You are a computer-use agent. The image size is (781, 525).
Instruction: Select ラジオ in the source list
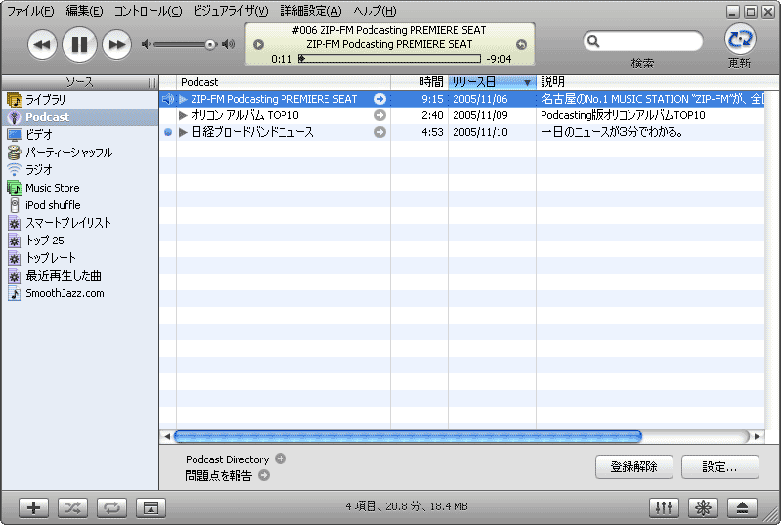[80, 170]
